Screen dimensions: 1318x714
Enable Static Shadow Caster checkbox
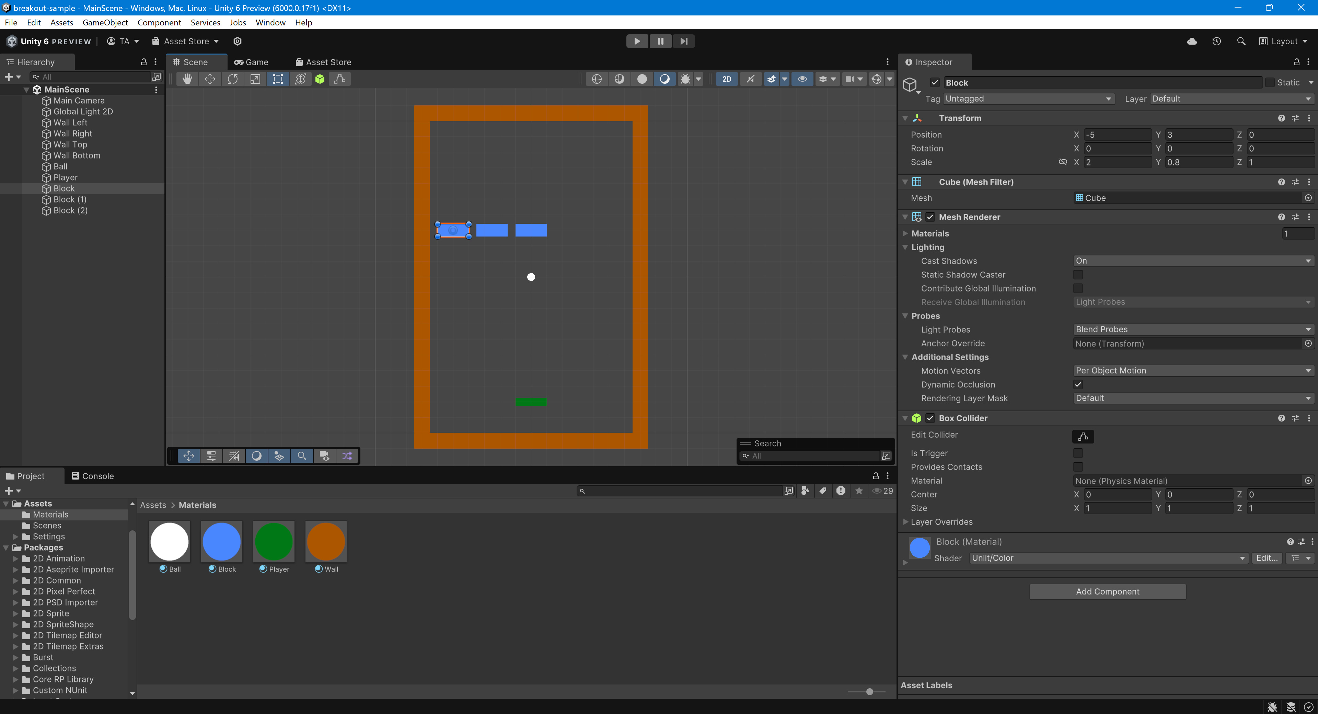coord(1078,275)
